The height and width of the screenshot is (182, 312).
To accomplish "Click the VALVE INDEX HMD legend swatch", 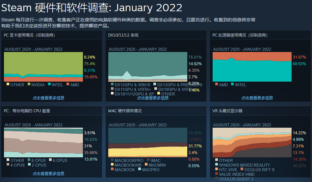I will click(x=217, y=173).
